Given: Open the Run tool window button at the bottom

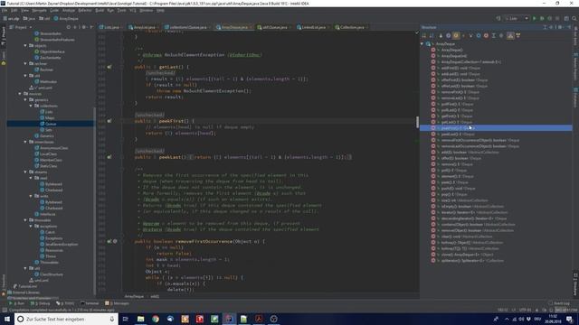Looking at the screenshot, I should (16, 303).
